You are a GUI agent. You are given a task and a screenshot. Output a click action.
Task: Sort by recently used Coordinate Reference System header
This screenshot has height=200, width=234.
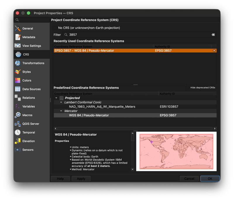[104, 47]
